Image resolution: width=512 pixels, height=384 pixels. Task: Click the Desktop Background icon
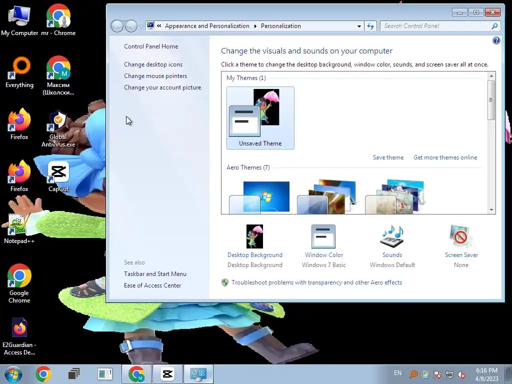point(254,236)
